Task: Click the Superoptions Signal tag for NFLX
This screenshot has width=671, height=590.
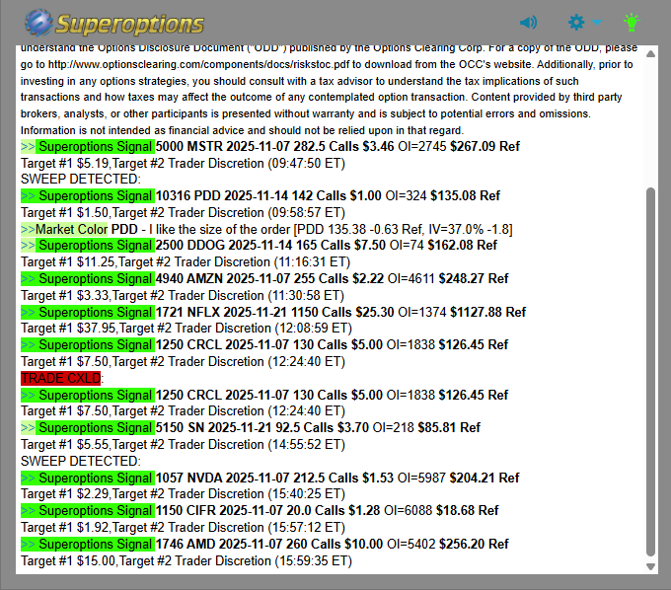Action: point(95,312)
